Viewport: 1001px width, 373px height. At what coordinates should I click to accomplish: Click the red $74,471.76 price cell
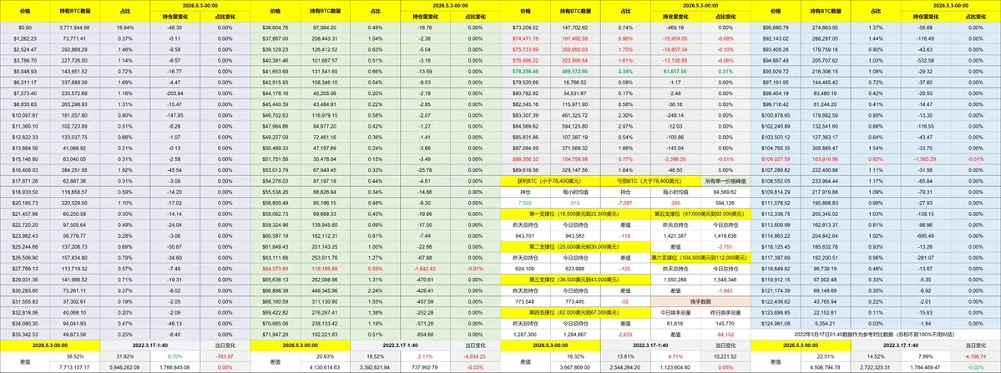526,38
